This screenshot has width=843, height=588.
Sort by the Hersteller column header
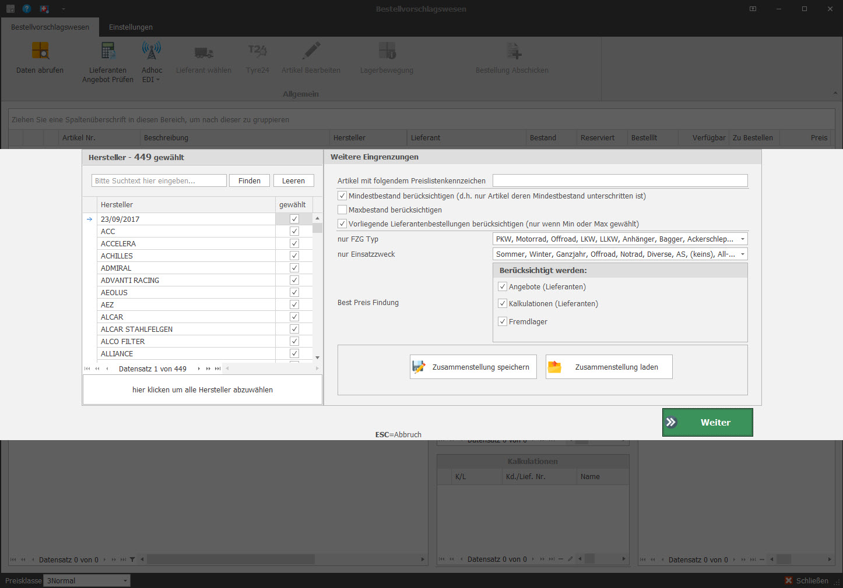pos(186,204)
